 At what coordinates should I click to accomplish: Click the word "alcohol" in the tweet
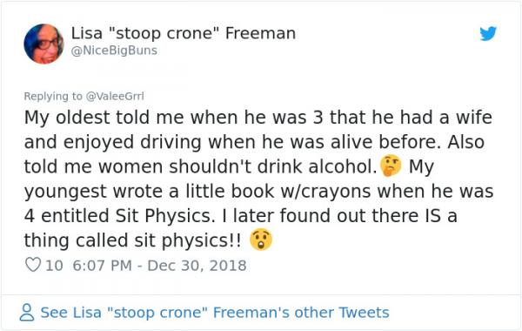339,166
